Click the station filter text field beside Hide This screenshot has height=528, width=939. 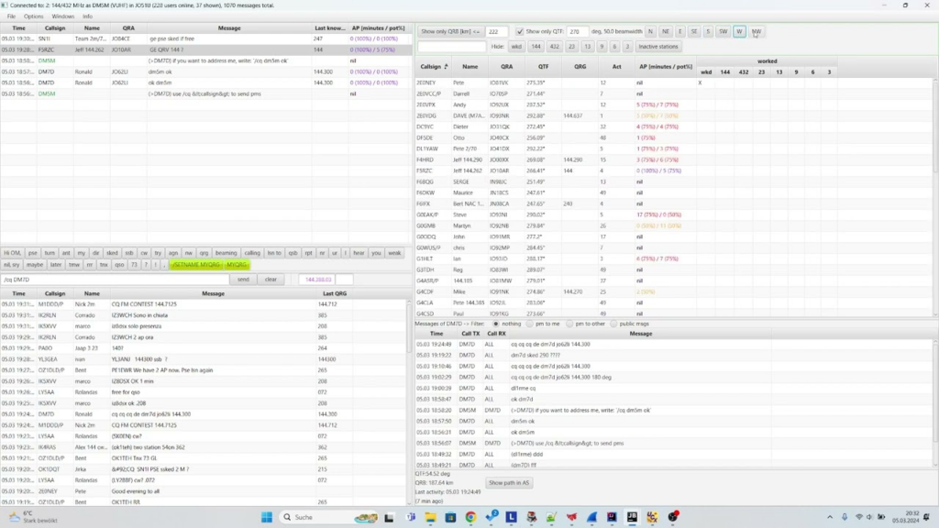click(x=451, y=47)
